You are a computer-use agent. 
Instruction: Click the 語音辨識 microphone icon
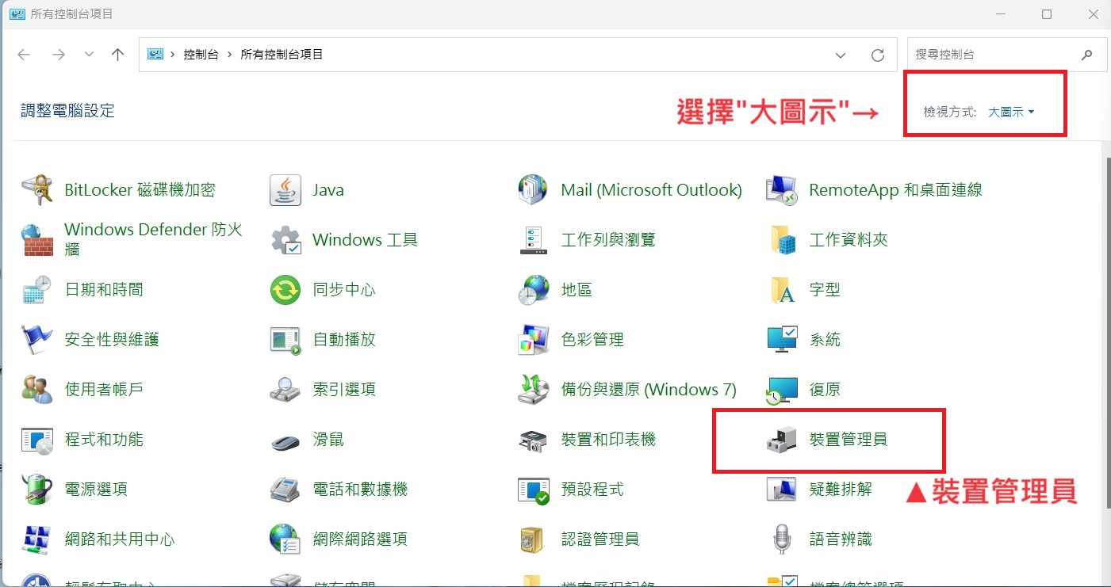click(x=782, y=539)
